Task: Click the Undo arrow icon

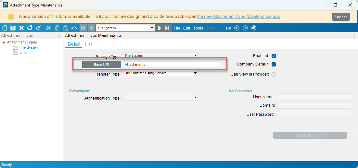Action: click(74, 28)
